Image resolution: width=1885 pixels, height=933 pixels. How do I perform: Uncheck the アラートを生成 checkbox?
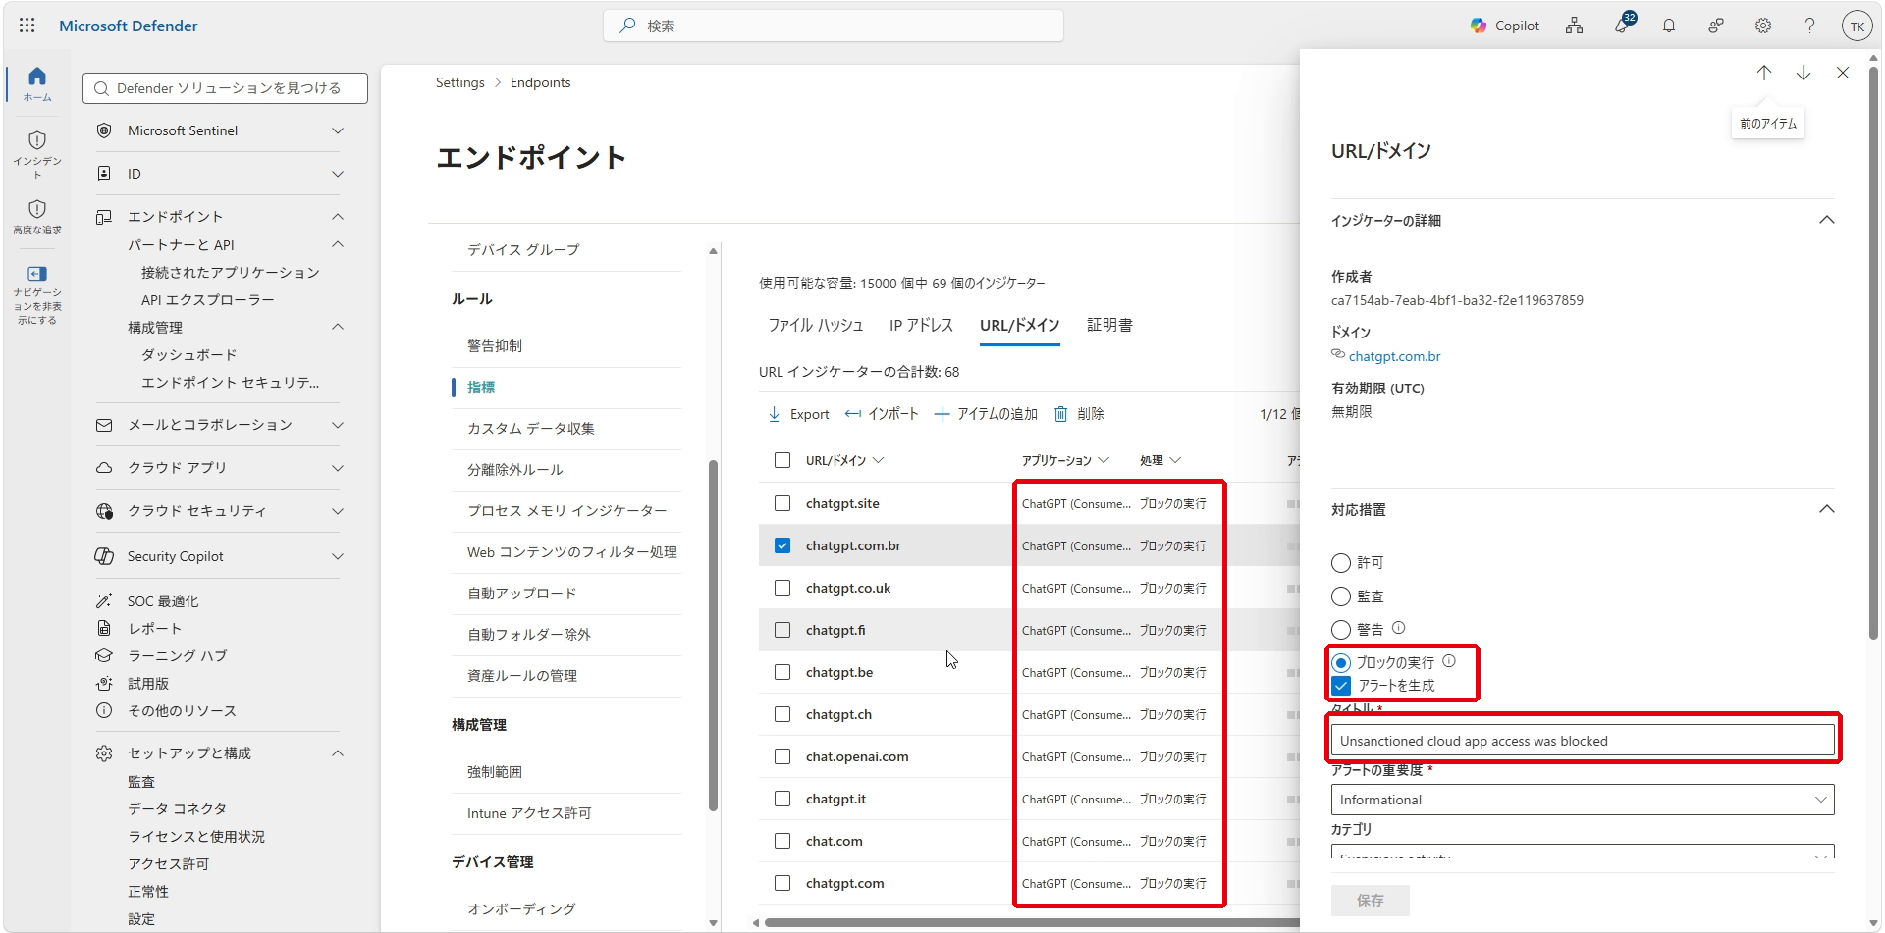click(x=1342, y=686)
